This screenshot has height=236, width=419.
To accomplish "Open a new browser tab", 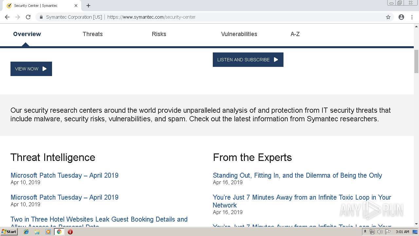I will click(x=88, y=6).
